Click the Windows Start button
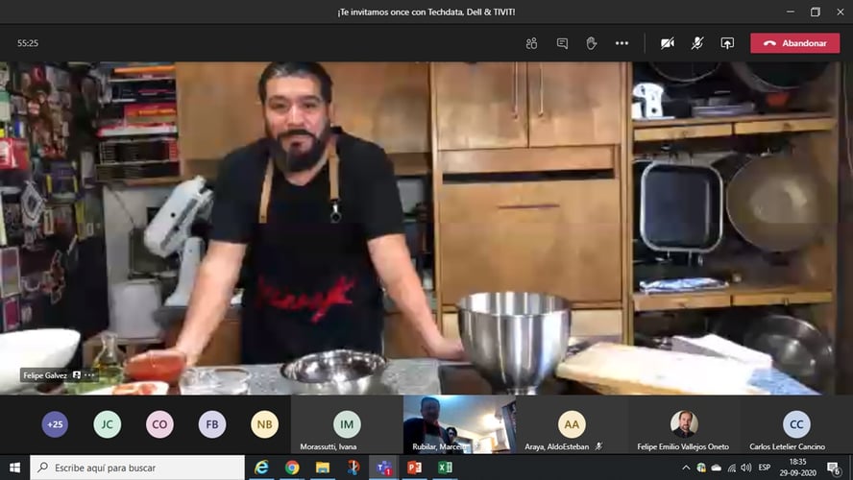The height and width of the screenshot is (480, 853). [14, 468]
